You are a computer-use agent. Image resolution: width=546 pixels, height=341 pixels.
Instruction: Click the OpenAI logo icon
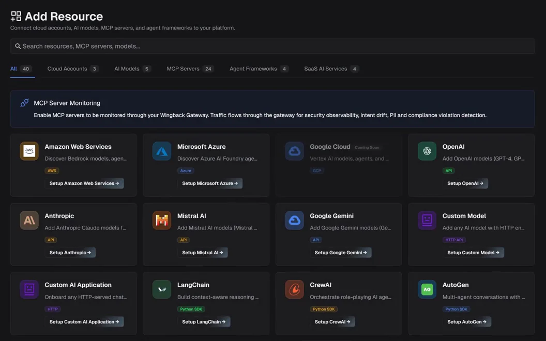[427, 151]
